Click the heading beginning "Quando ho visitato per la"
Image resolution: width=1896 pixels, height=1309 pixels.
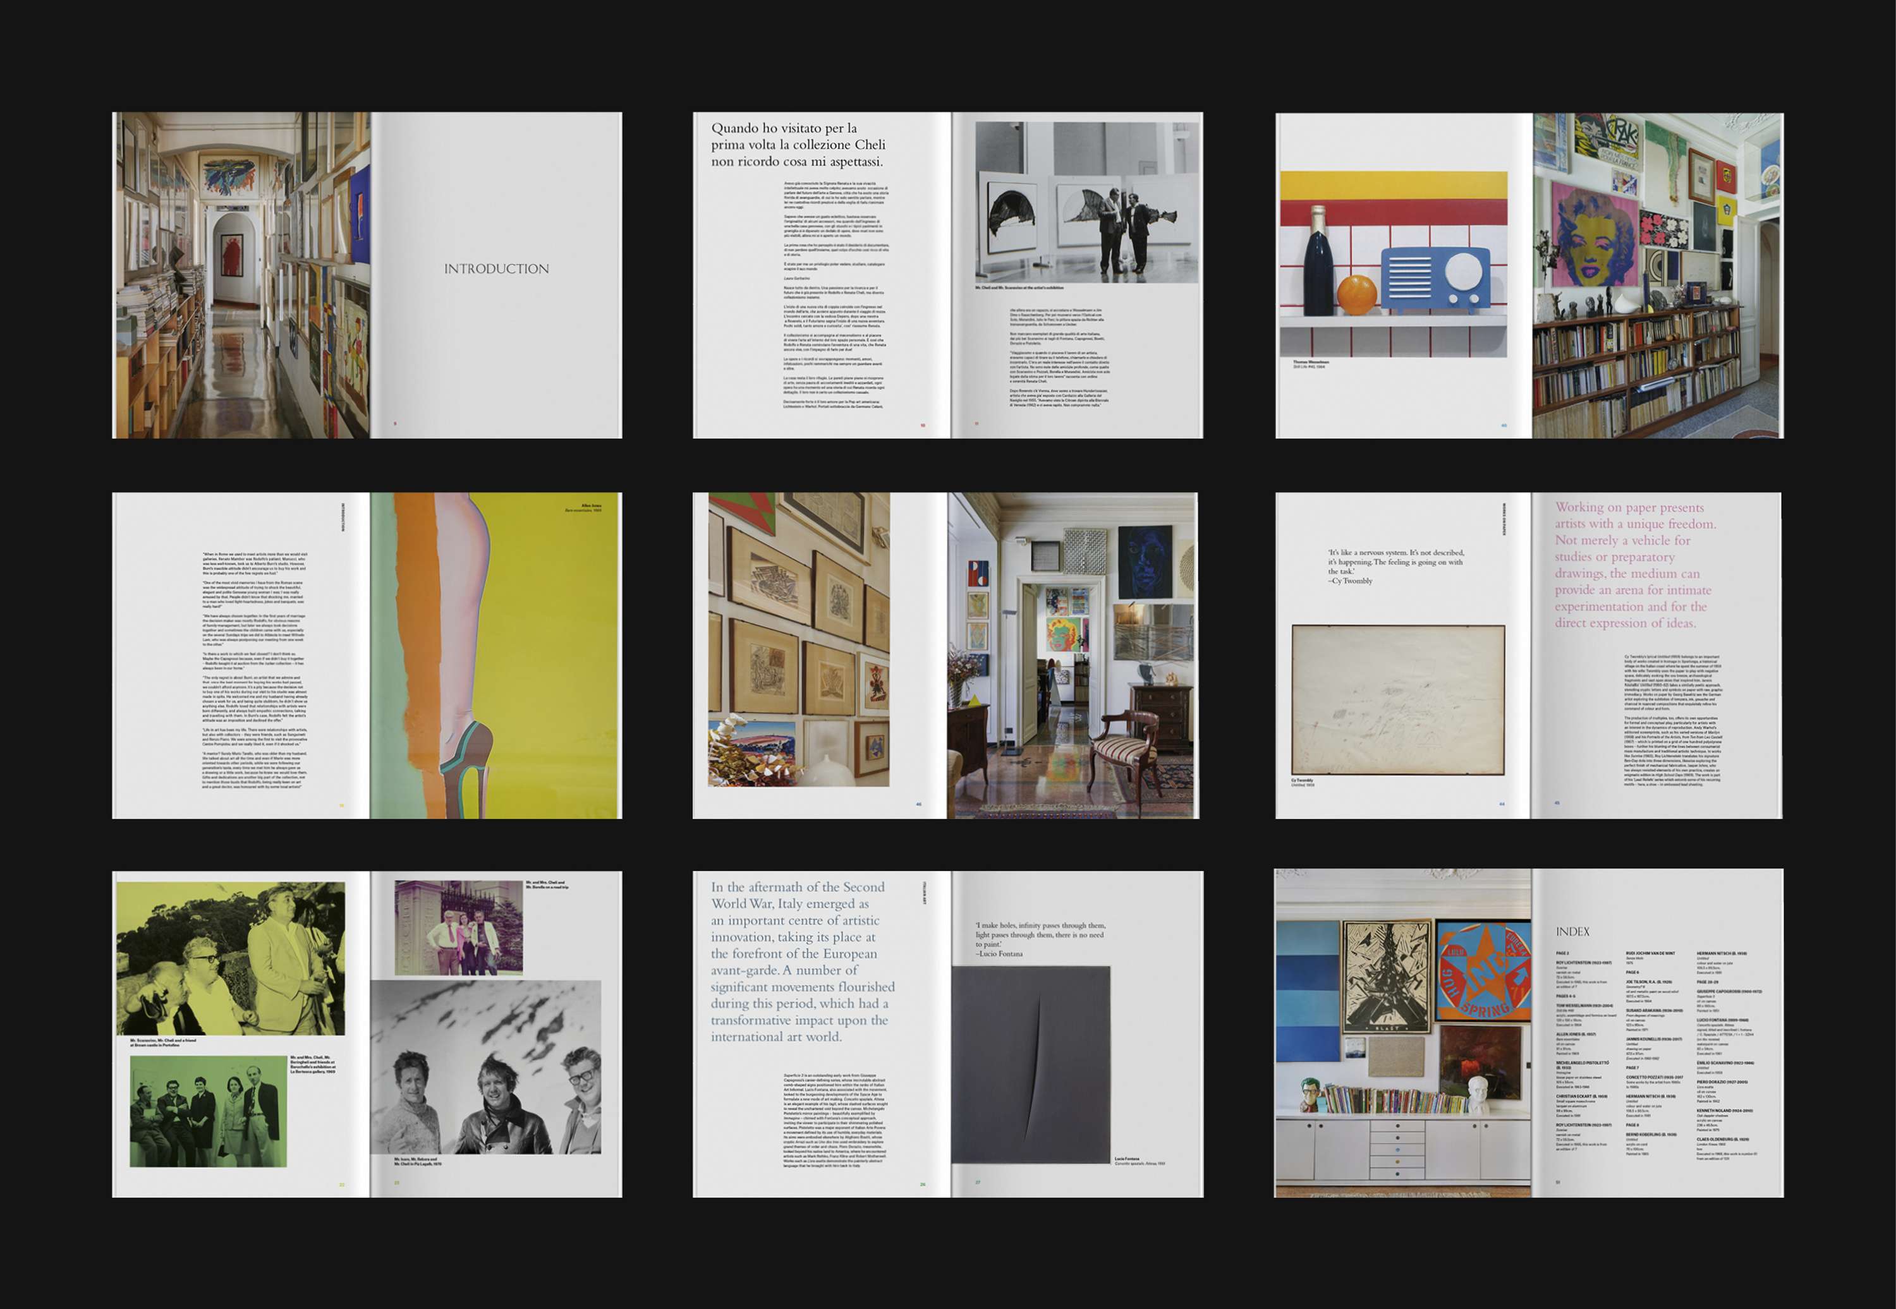click(x=798, y=144)
